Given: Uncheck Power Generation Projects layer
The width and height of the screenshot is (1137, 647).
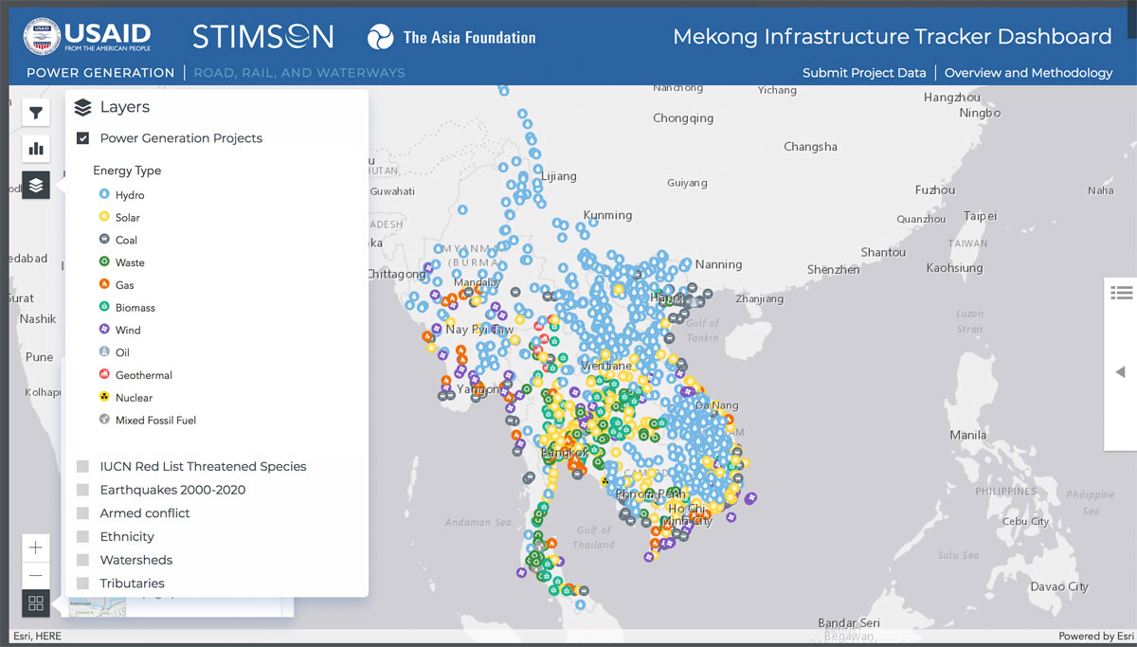Looking at the screenshot, I should point(83,138).
